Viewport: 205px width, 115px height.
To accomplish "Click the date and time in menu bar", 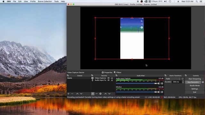I will [187, 1].
